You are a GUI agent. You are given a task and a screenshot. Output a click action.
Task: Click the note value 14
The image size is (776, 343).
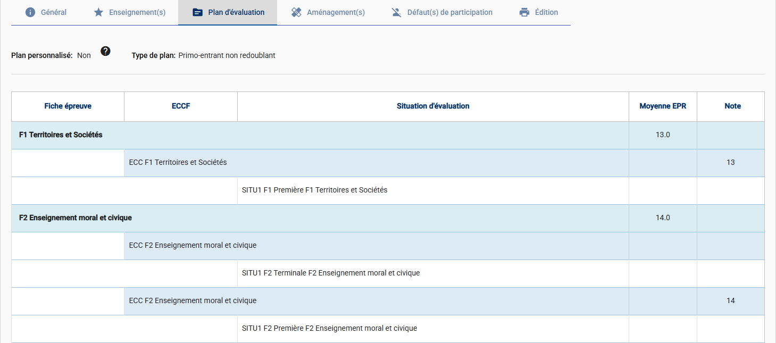731,301
